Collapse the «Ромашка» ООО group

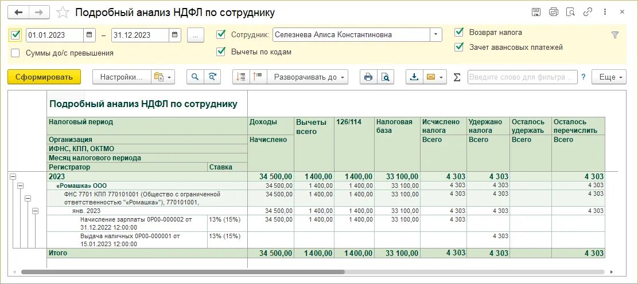[x=20, y=186]
